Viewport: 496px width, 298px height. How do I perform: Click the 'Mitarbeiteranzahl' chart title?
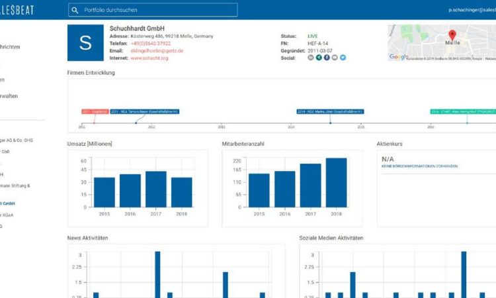pos(243,144)
